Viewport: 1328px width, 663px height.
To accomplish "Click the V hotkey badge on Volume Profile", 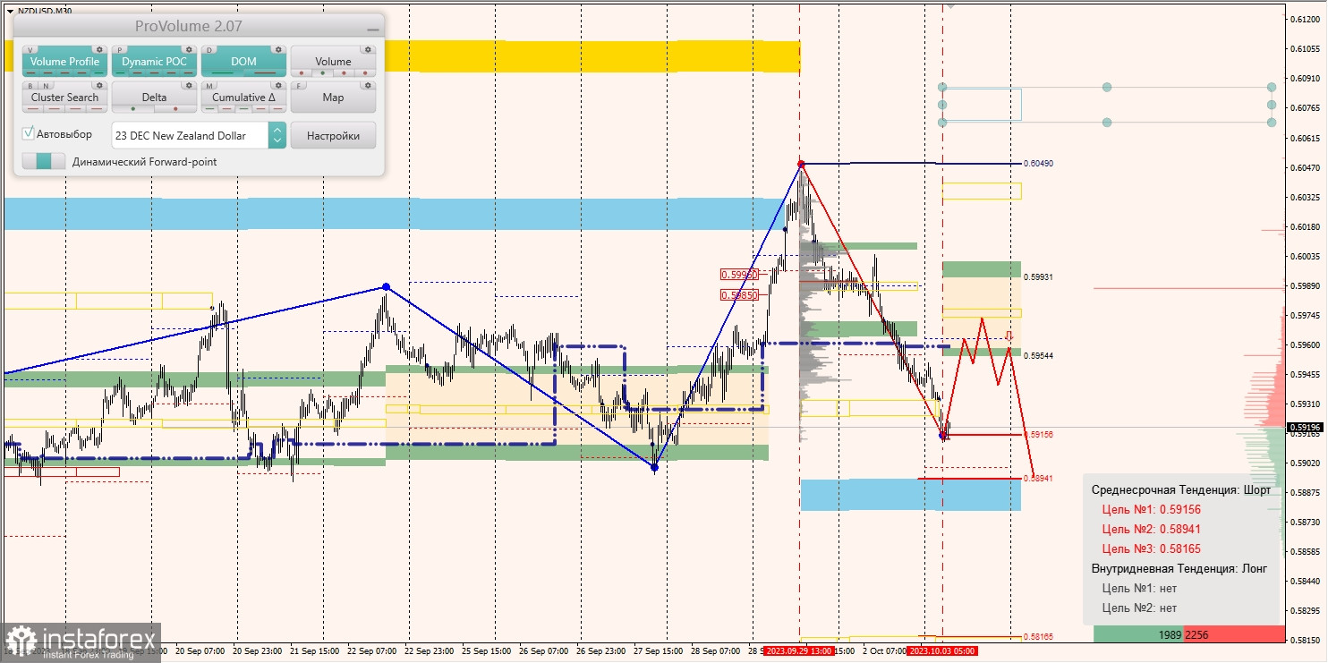I will [32, 50].
